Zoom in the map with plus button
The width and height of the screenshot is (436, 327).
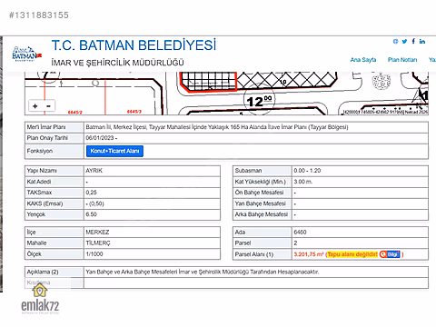click(x=35, y=106)
